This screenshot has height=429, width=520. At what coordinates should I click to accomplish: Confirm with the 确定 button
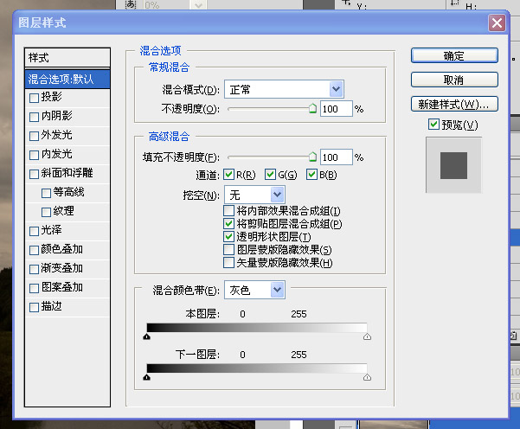[x=454, y=55]
